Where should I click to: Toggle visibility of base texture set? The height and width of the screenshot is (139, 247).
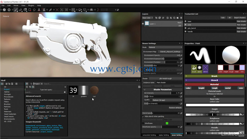[186, 21]
